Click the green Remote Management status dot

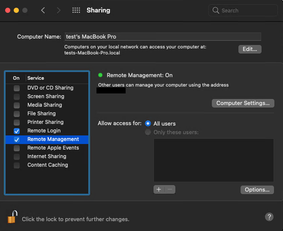[100, 75]
